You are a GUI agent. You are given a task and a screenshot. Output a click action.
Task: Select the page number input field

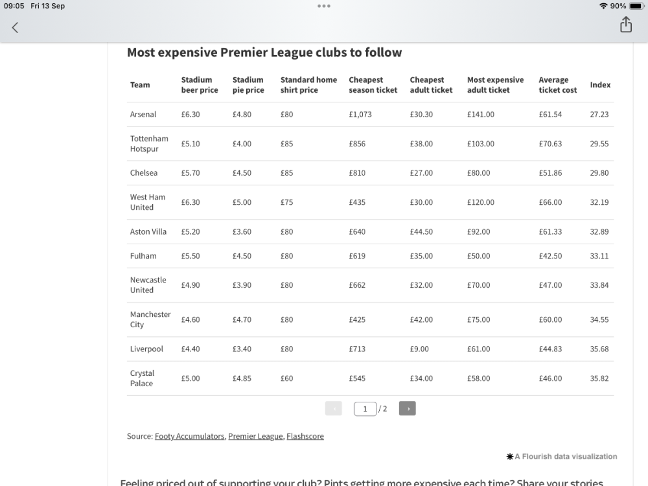coord(365,408)
